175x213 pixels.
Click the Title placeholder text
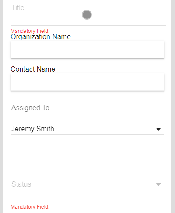[x=18, y=7]
